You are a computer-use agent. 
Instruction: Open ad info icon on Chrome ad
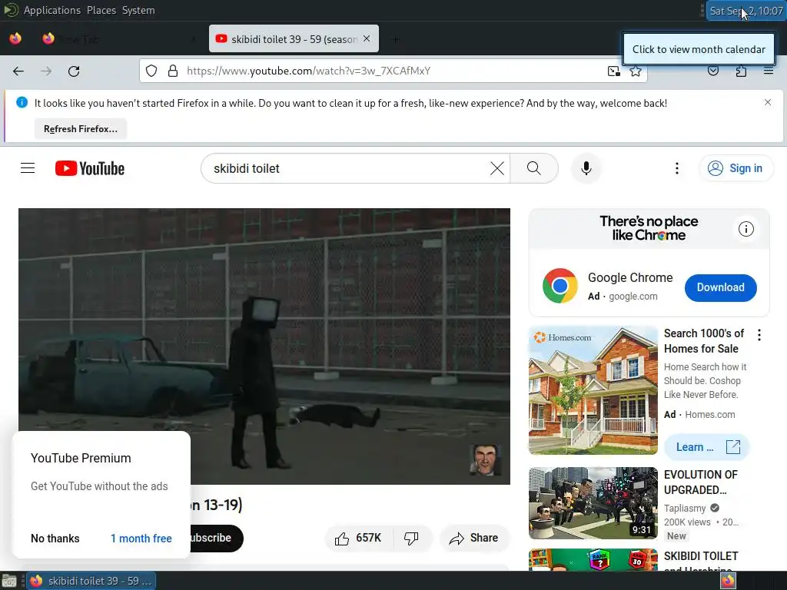[x=745, y=229]
